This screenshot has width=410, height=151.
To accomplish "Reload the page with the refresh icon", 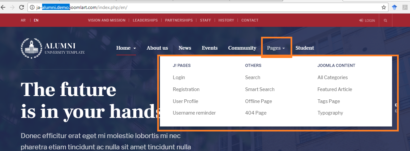I will (22, 7).
